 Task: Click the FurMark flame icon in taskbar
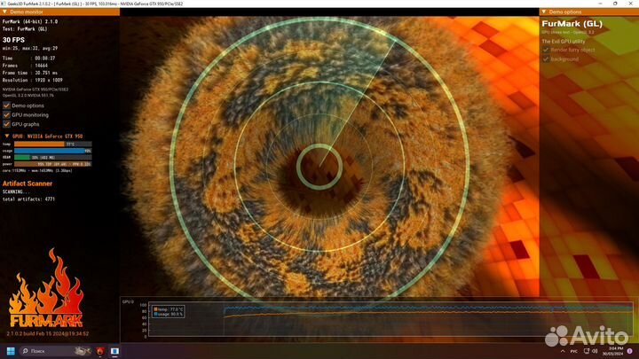pyautogui.click(x=100, y=351)
